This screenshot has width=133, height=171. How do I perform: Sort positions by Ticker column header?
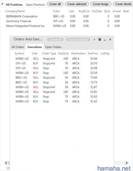[x=56, y=11]
